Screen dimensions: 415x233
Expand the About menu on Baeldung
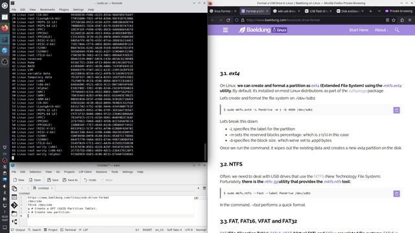[x=381, y=30]
